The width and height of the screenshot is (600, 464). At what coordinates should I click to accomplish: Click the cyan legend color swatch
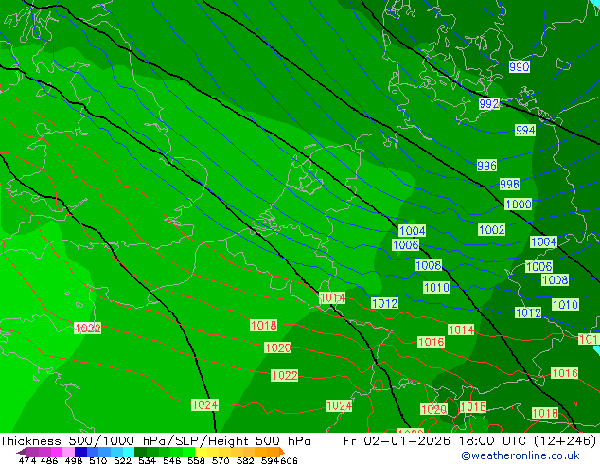pyautogui.click(x=128, y=452)
